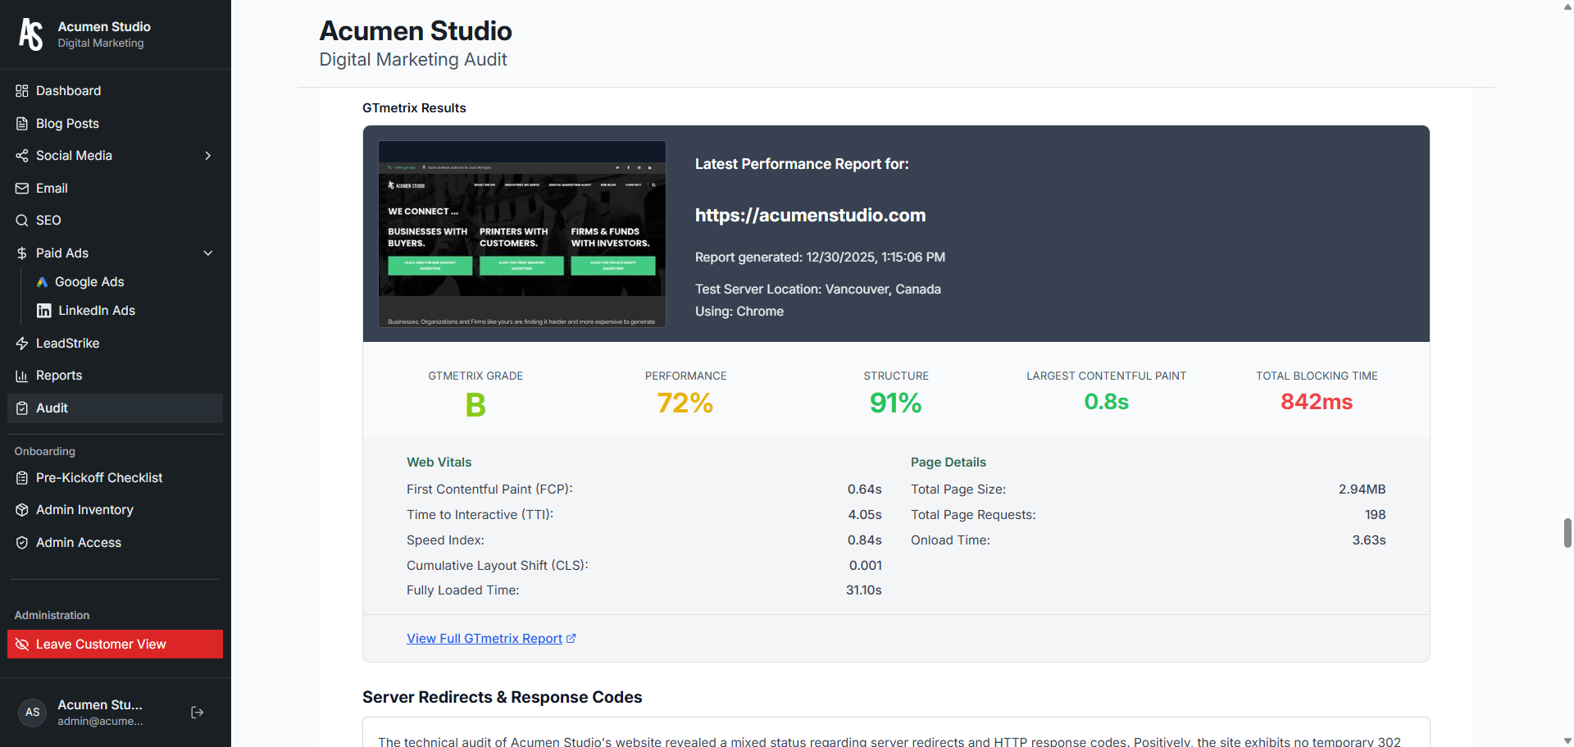Click the Pre-Kickoff Checklist clipboard icon
The height and width of the screenshot is (747, 1574).
(x=22, y=478)
